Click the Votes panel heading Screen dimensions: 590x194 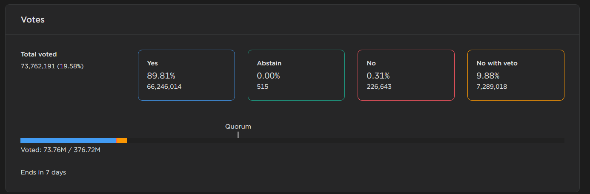pyautogui.click(x=33, y=20)
